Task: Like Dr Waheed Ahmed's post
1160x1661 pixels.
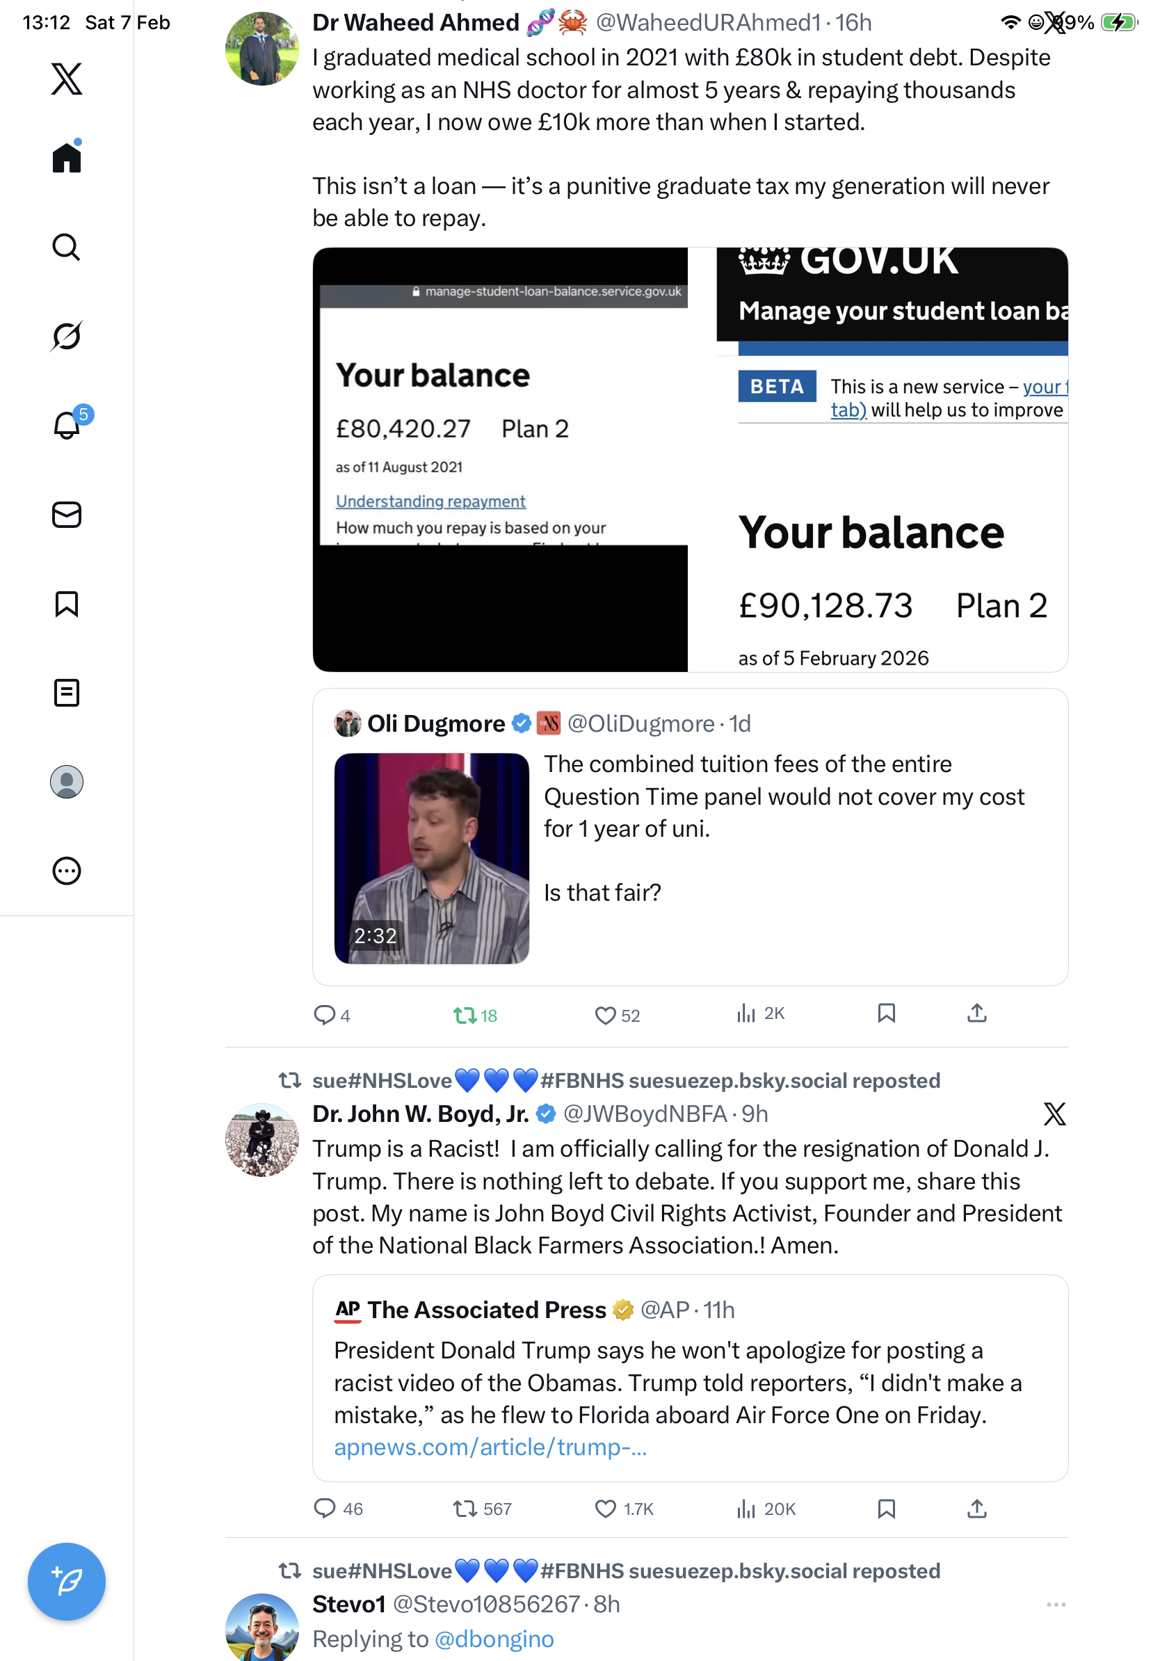Action: [605, 1016]
